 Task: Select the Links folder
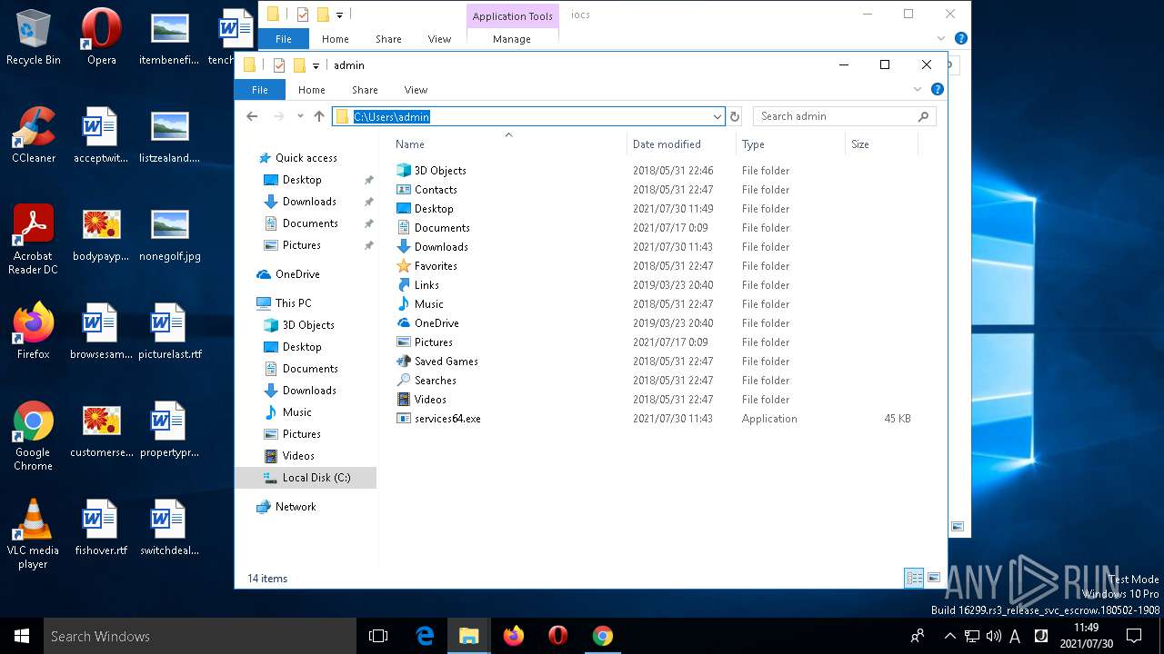click(x=417, y=285)
